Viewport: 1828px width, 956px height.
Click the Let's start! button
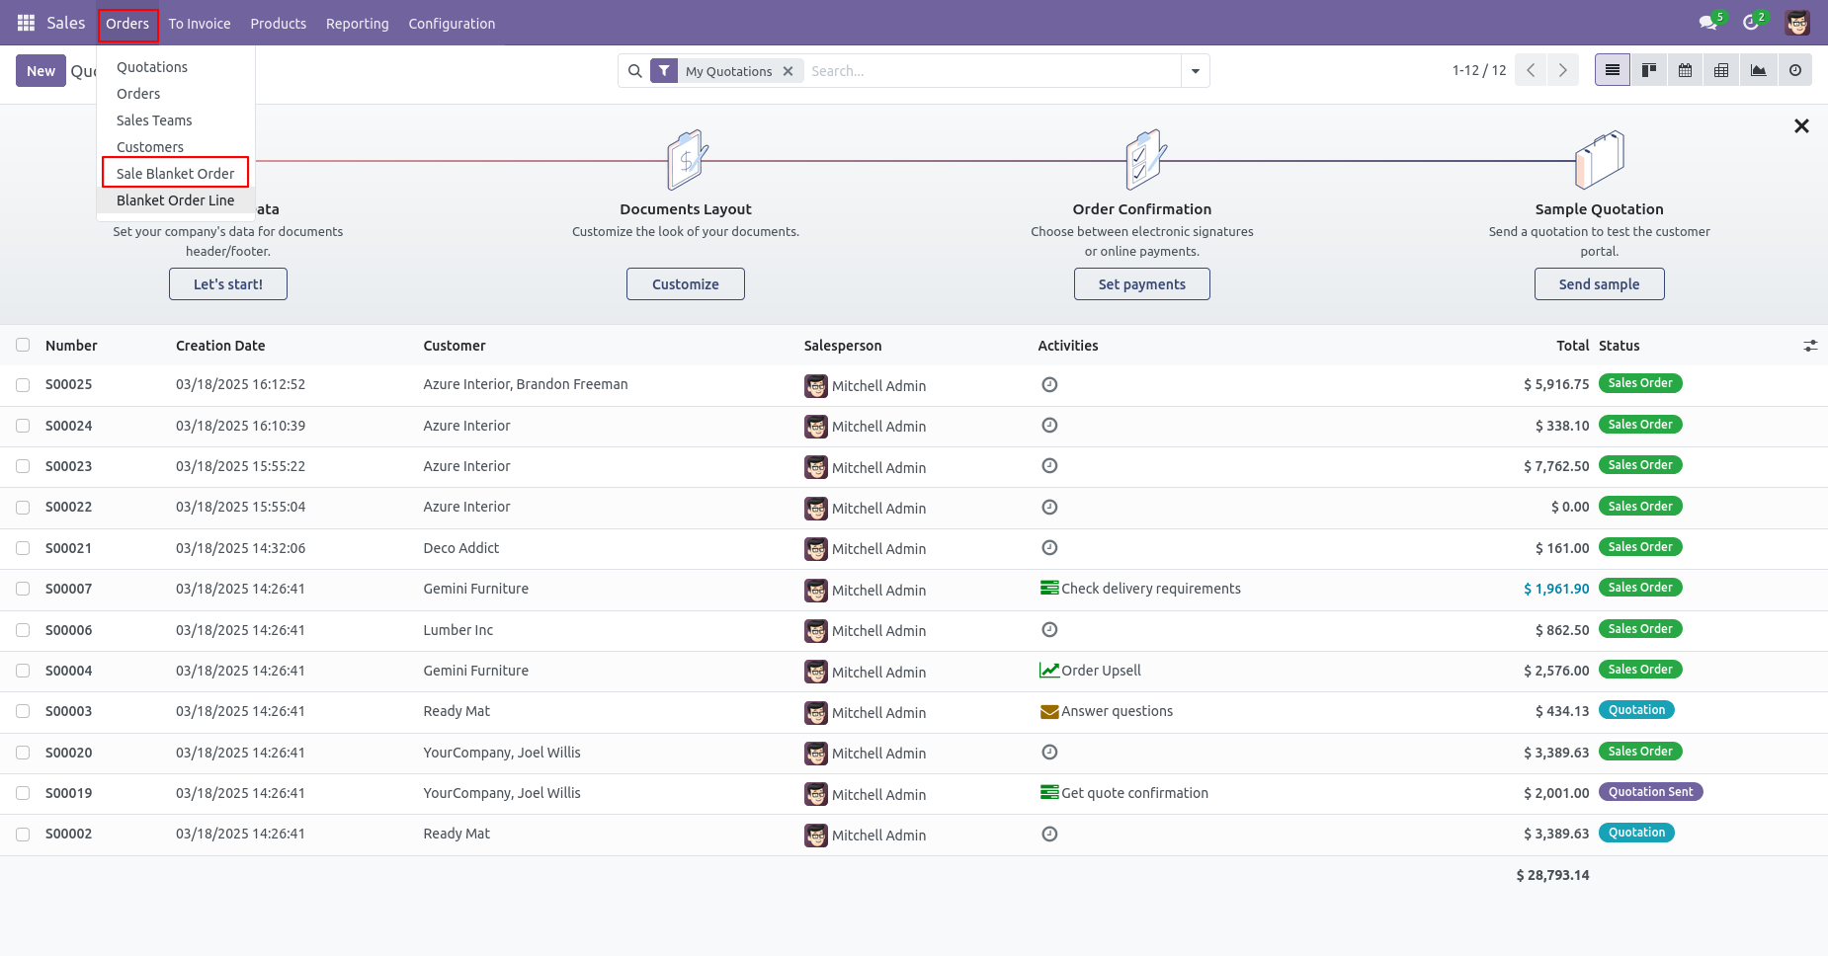[x=228, y=284]
